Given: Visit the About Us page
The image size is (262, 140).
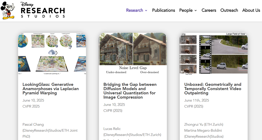Looking at the screenshot, I should pyautogui.click(x=251, y=10).
